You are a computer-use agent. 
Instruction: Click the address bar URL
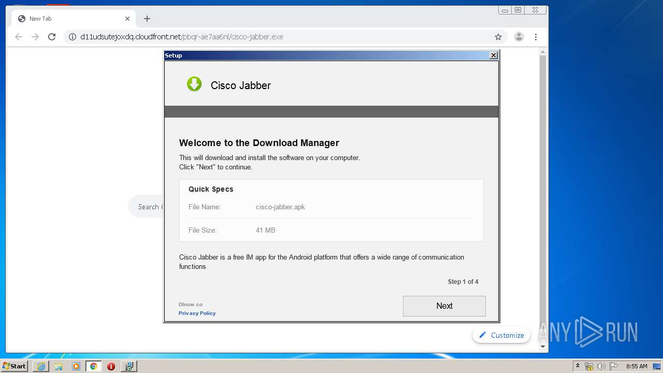pos(181,37)
